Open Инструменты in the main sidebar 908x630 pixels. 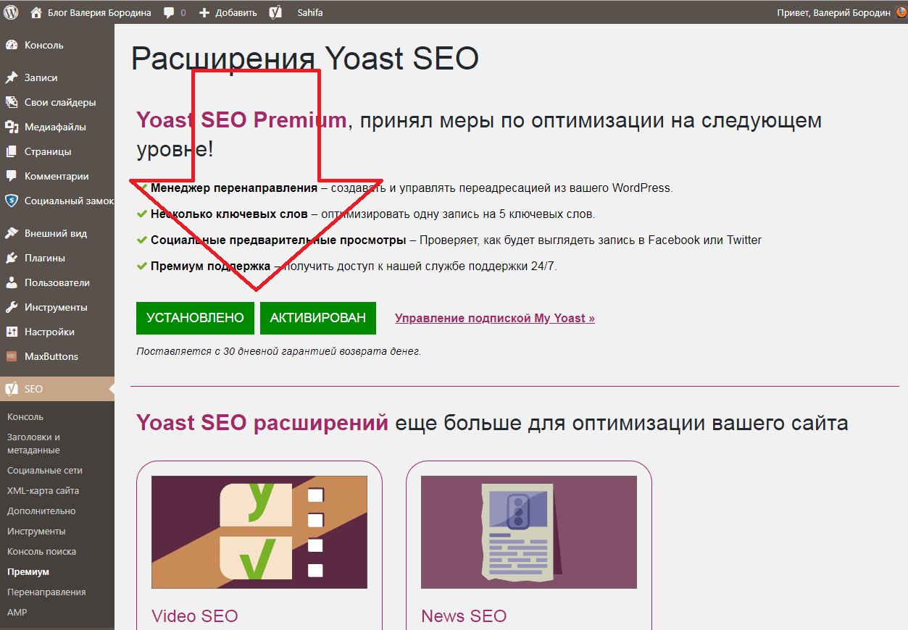56,307
